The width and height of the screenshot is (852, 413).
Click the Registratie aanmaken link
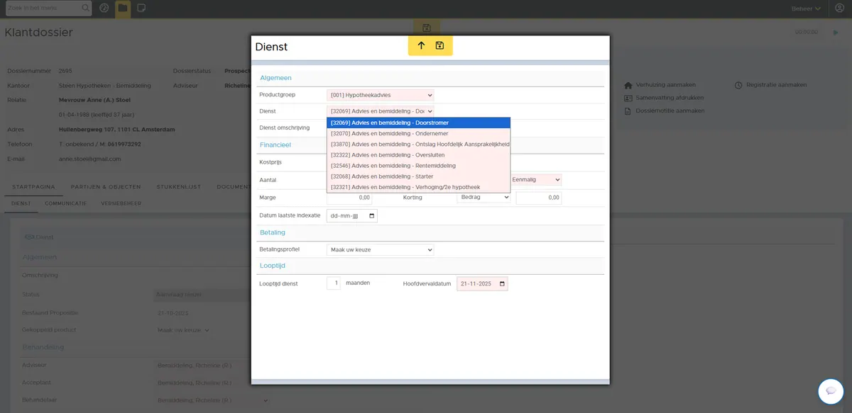pos(776,85)
